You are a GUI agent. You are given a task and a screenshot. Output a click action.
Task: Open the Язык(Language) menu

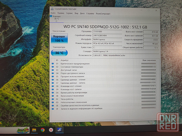[103, 14]
